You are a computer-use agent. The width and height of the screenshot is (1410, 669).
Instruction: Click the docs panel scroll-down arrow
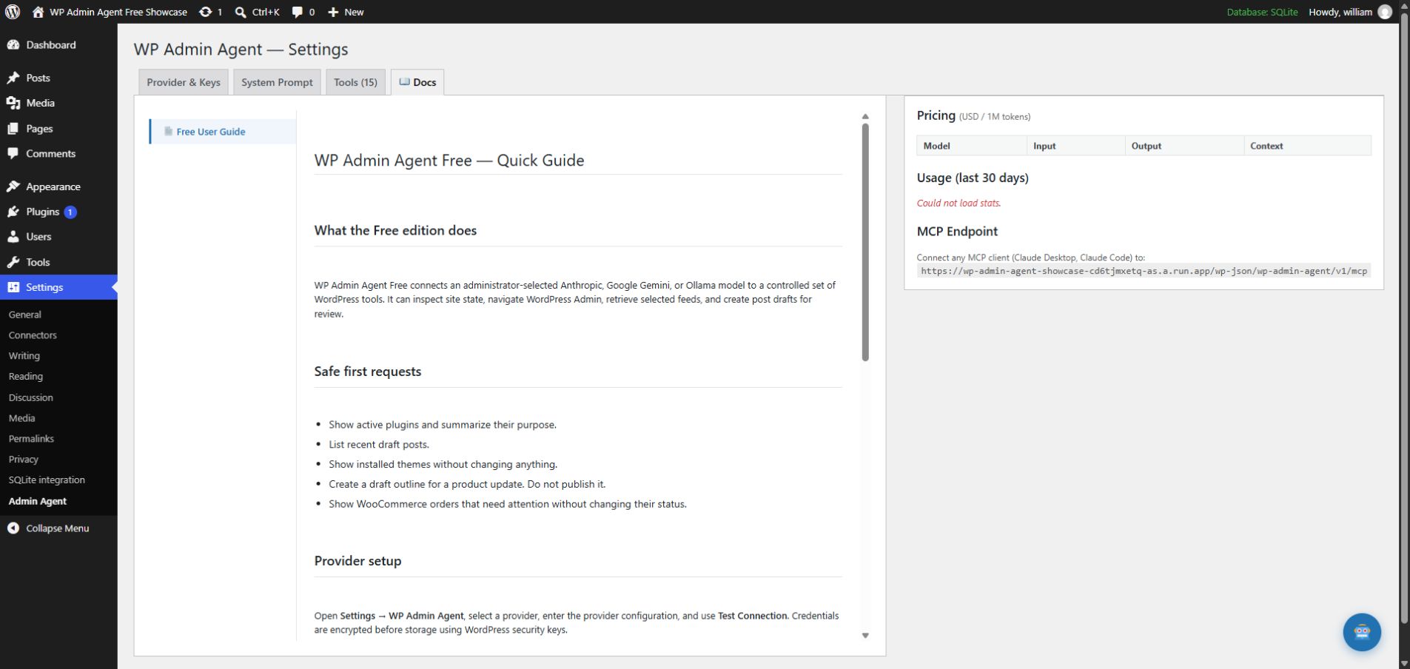point(865,636)
